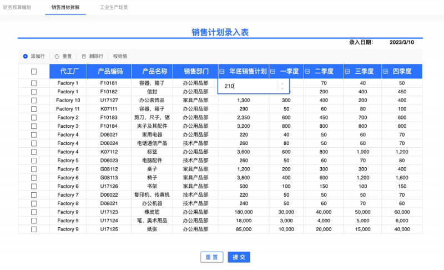This screenshot has width=444, height=270.
Task: Click the icon in 三季度 column header
Action: (x=347, y=71)
